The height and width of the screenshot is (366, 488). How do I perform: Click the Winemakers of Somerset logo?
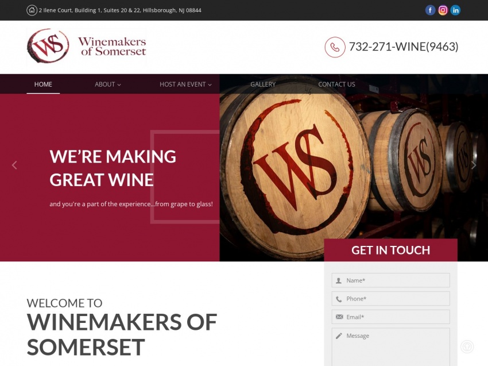coord(86,47)
